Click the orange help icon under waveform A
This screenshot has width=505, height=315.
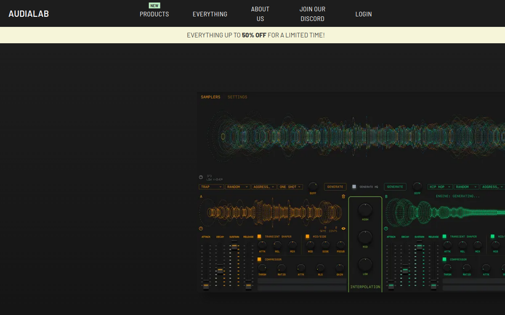click(x=201, y=228)
